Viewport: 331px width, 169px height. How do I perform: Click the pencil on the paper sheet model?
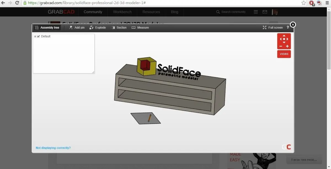[x=150, y=118]
